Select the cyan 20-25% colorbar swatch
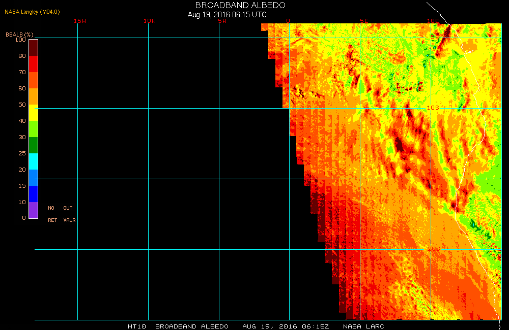 [33, 161]
